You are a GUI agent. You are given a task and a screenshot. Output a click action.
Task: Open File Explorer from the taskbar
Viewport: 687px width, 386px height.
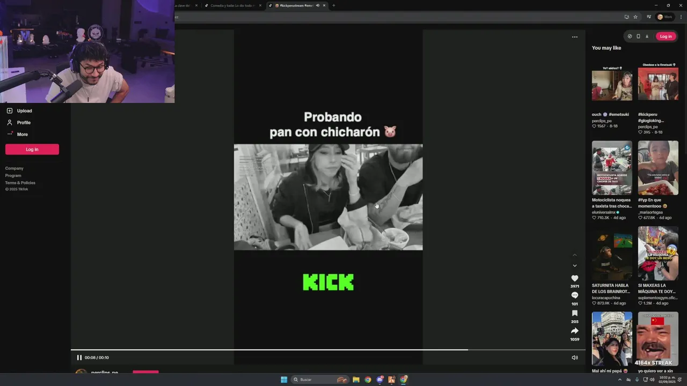(356, 380)
